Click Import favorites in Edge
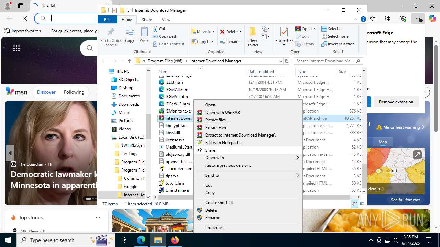Image resolution: width=440 pixels, height=247 pixels. coord(23,31)
